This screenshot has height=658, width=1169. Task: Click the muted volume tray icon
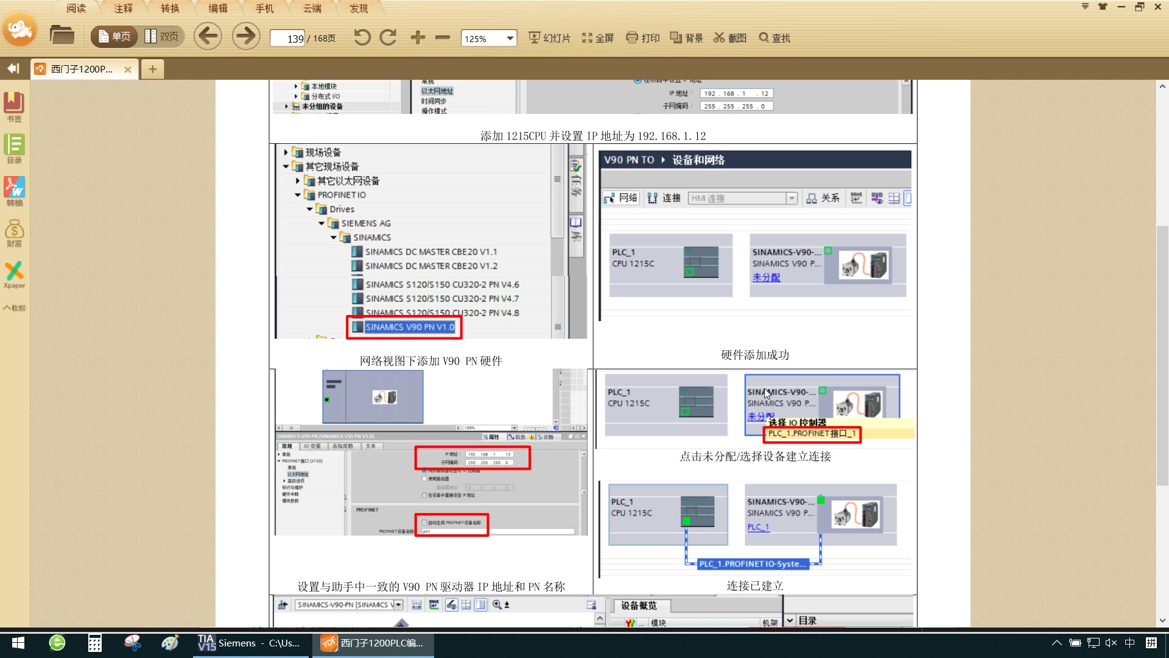click(1111, 643)
